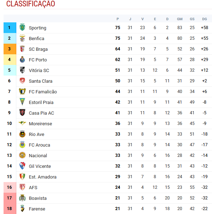This screenshot has width=212, height=214.
Task: Click the Sporting club crest icon
Action: (x=22, y=27)
